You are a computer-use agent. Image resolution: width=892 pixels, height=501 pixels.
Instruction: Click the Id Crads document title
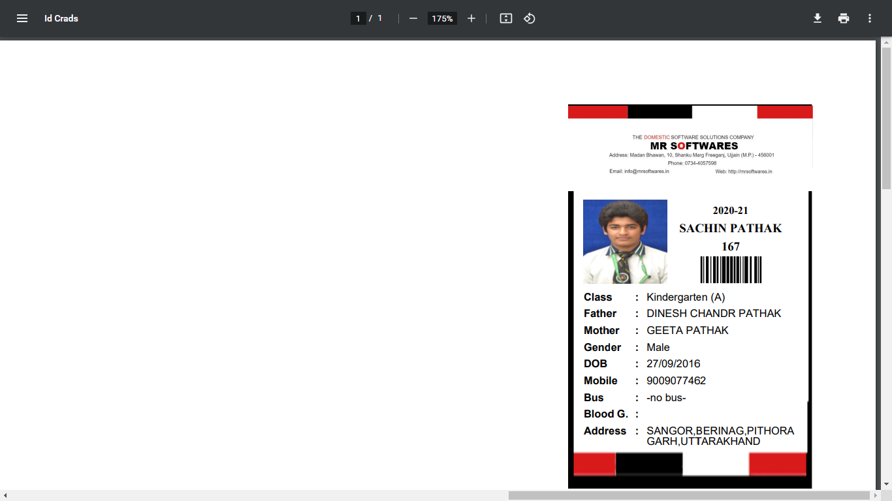61,18
